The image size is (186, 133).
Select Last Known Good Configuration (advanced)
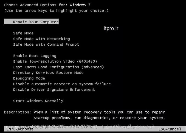(x=58, y=67)
